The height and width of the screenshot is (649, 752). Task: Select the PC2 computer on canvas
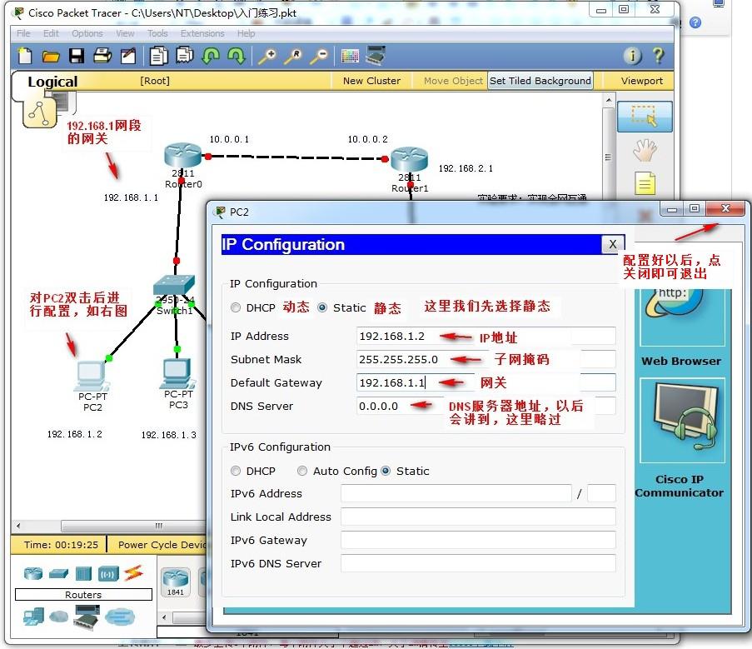pos(92,377)
